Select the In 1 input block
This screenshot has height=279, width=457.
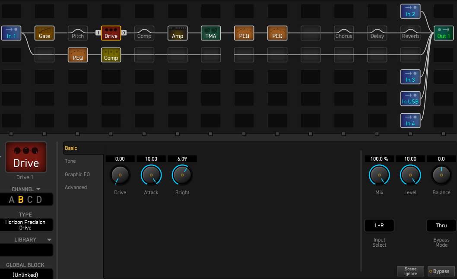[x=11, y=33]
